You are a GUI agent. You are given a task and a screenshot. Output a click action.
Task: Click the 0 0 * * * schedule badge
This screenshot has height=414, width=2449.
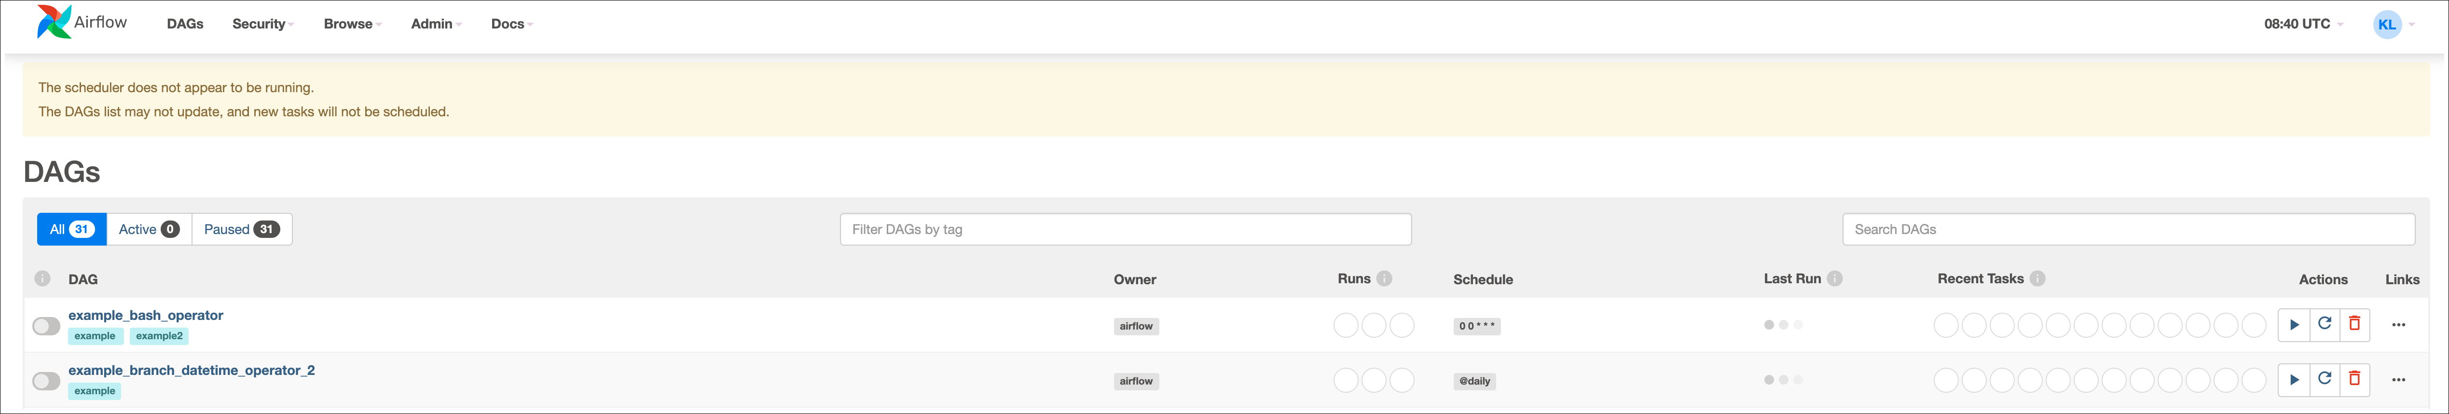pyautogui.click(x=1476, y=327)
